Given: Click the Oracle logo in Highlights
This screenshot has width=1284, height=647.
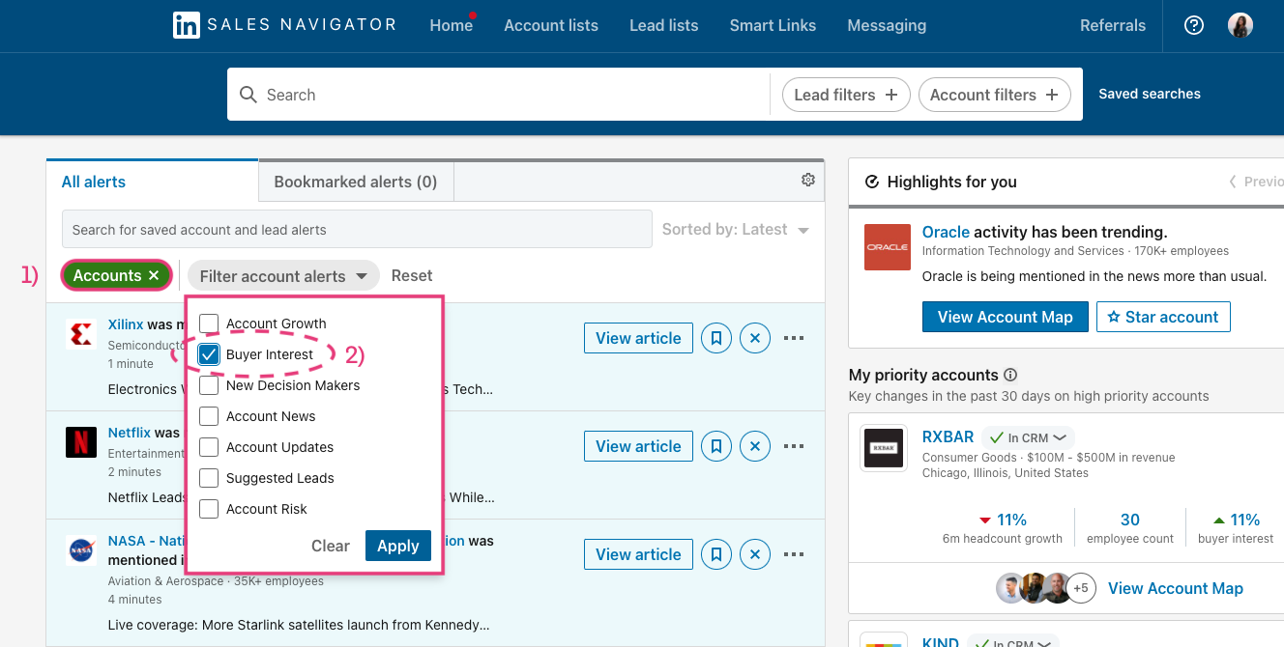Looking at the screenshot, I should click(888, 247).
